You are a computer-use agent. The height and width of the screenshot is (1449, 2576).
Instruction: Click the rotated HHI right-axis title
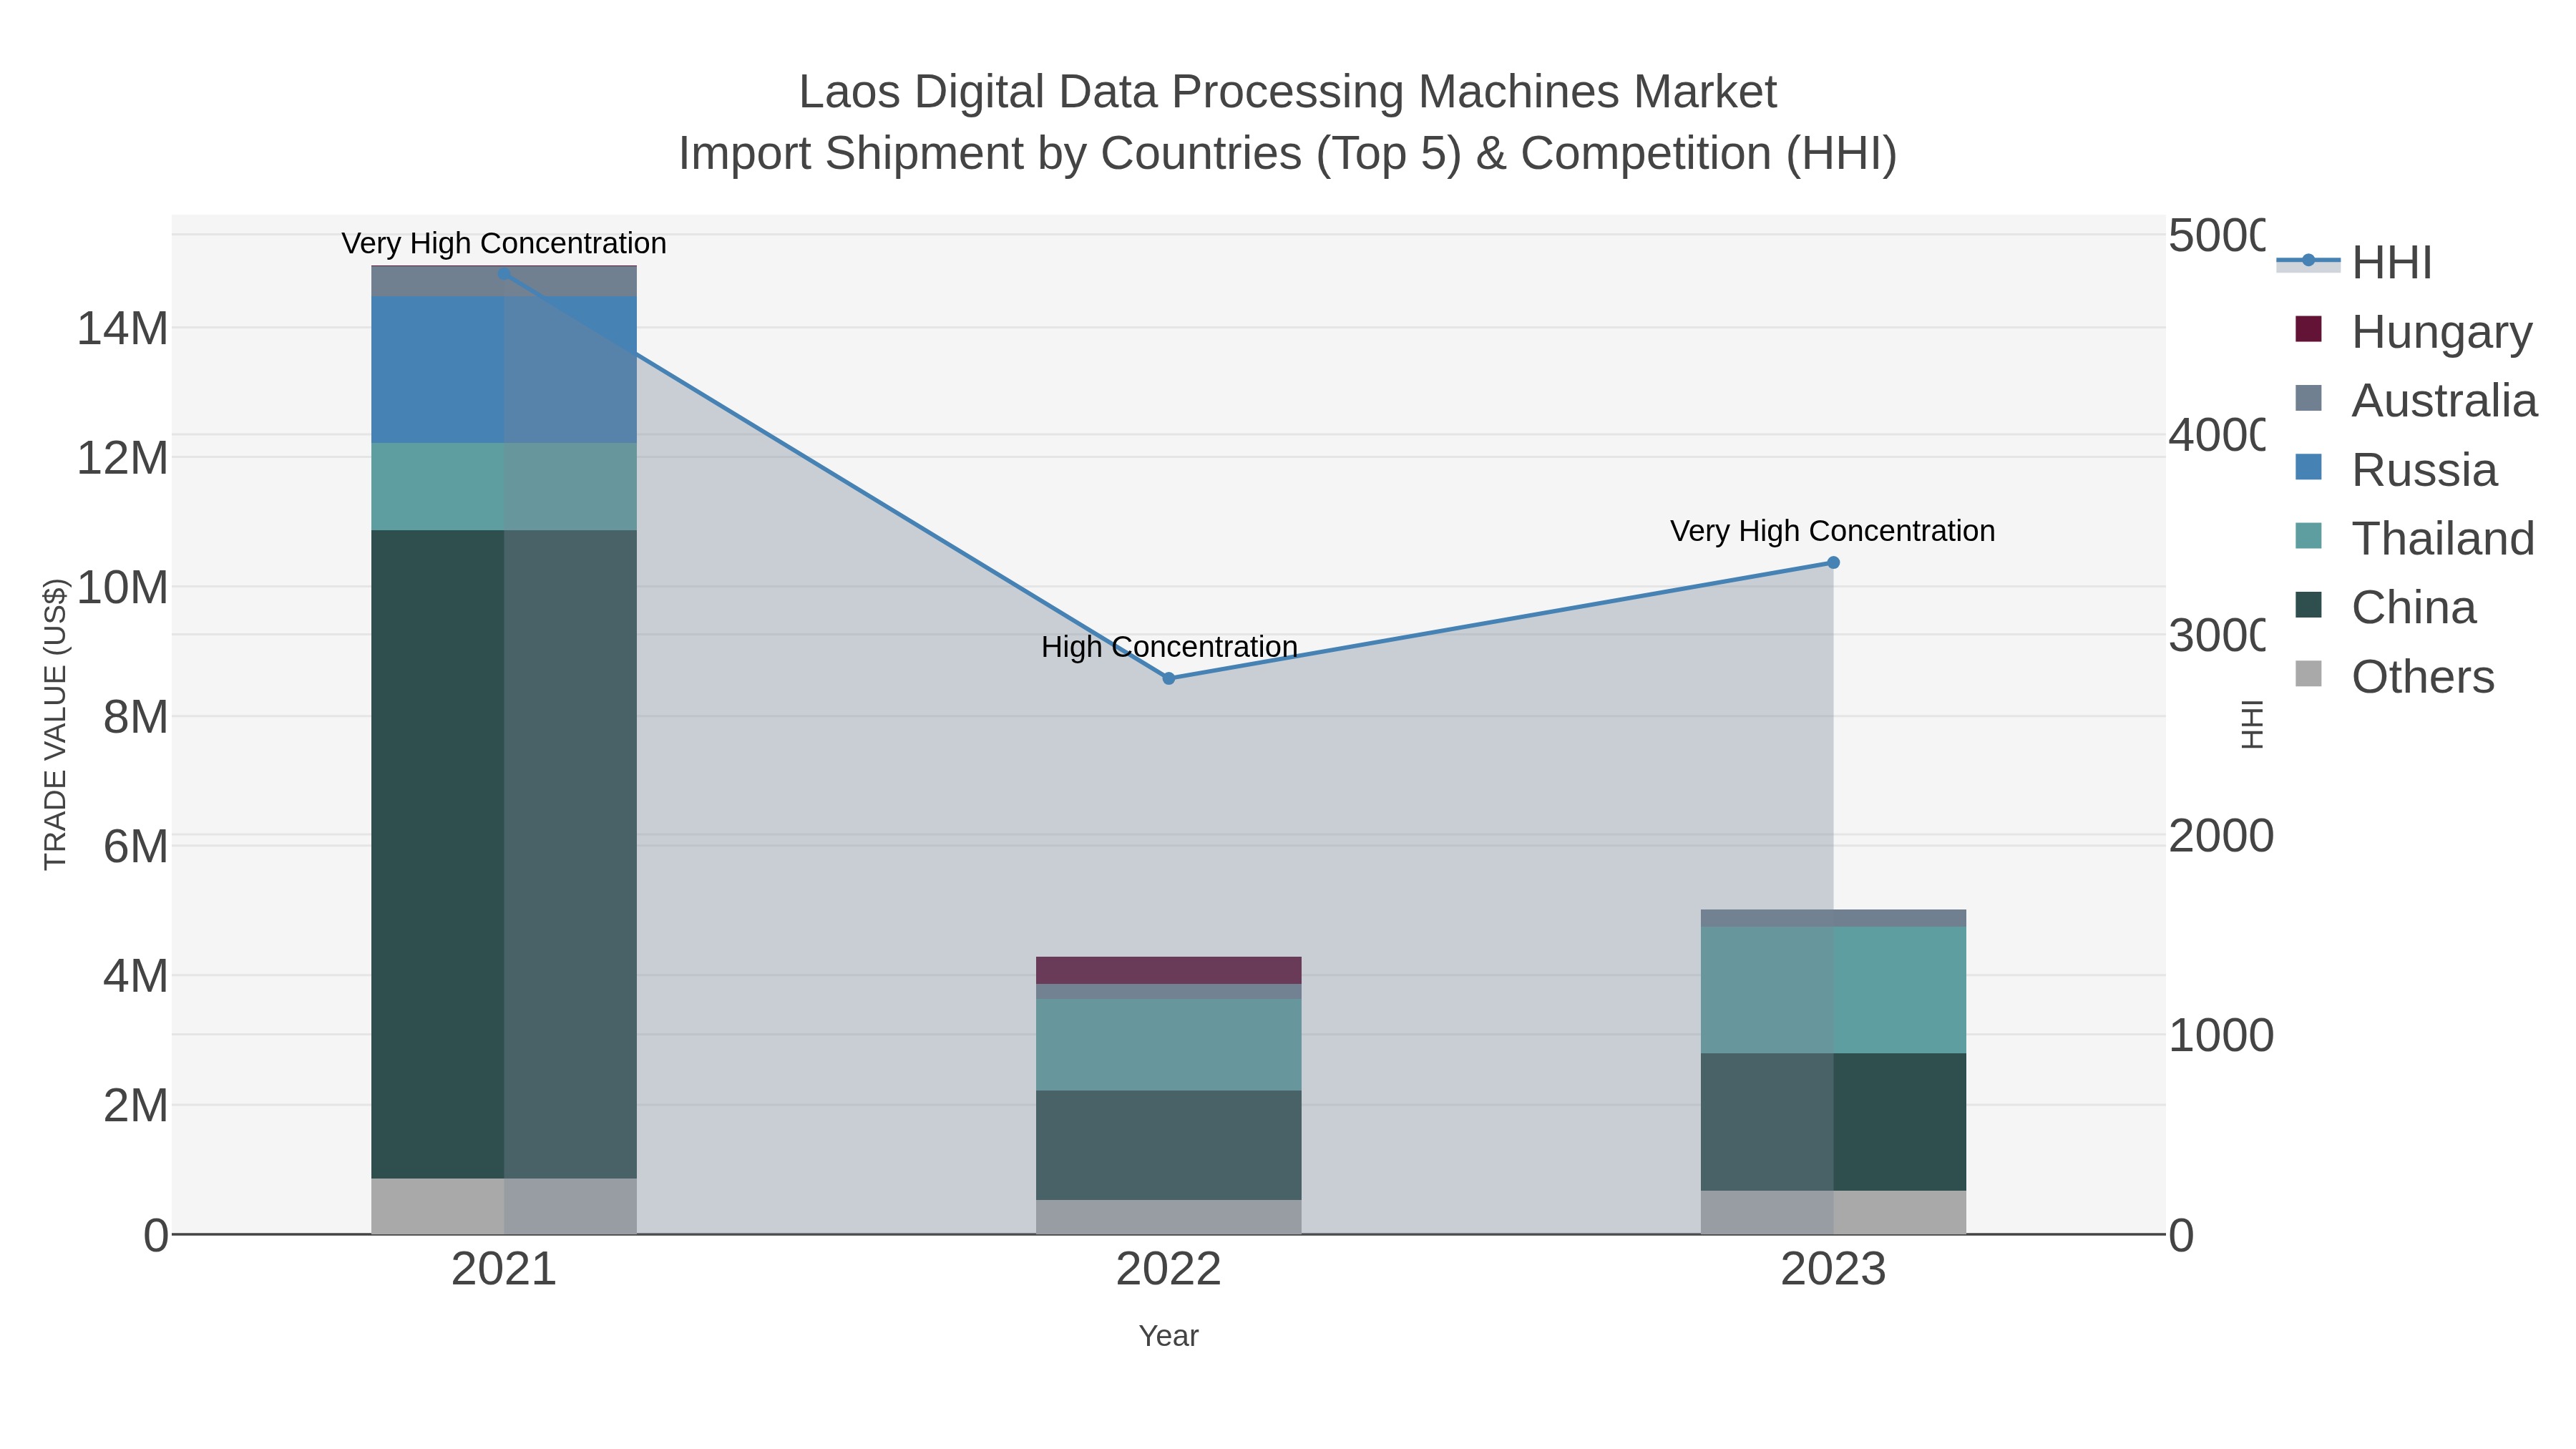click(2251, 724)
